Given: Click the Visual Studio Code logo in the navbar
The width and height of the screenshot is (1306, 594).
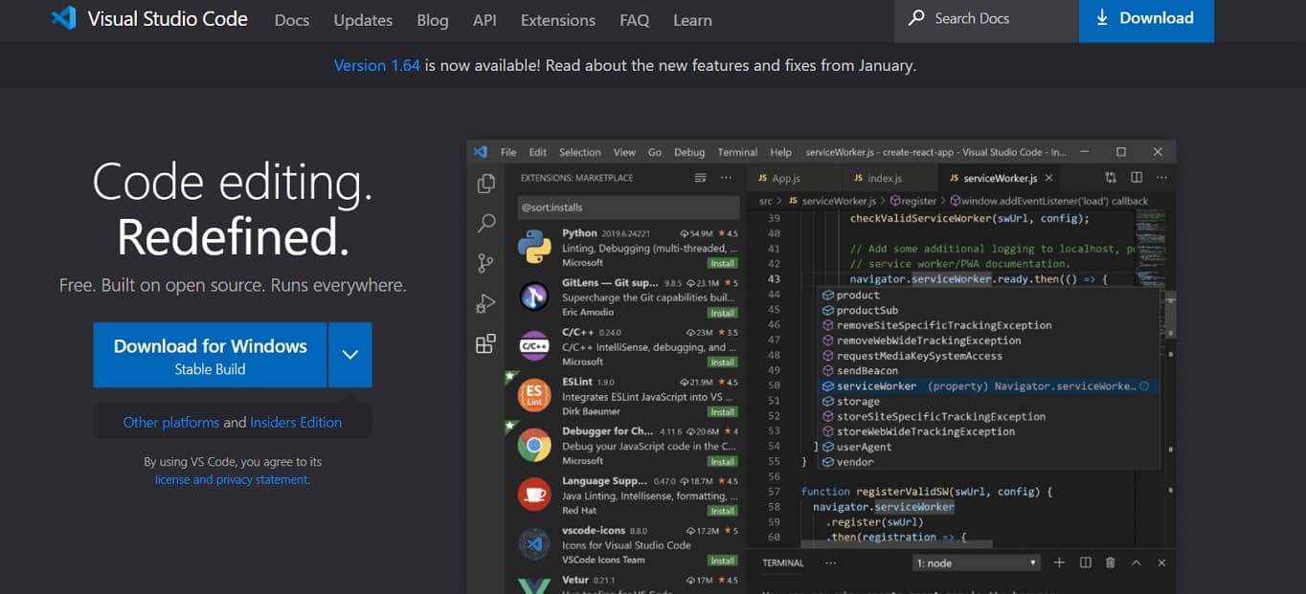Looking at the screenshot, I should (x=63, y=17).
